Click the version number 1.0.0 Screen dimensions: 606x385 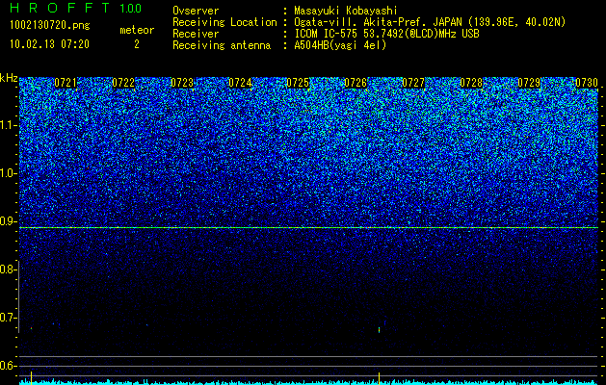coord(131,9)
